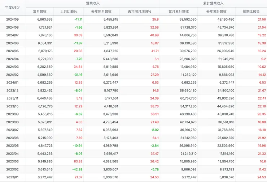Click the revenue value 7,721,624

(45, 27)
